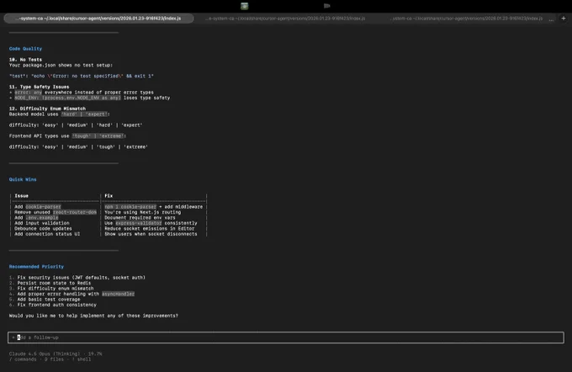Click the title bar icon right of center
Image resolution: width=572 pixels, height=372 pixels.
327,6
